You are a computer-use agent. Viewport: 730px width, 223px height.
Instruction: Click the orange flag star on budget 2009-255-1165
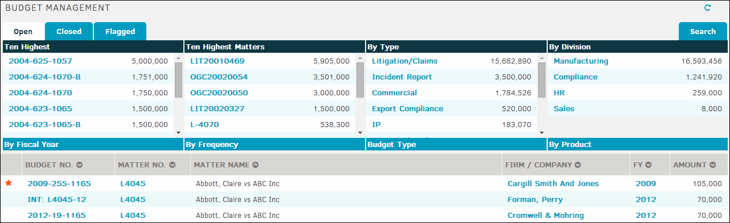(9, 183)
